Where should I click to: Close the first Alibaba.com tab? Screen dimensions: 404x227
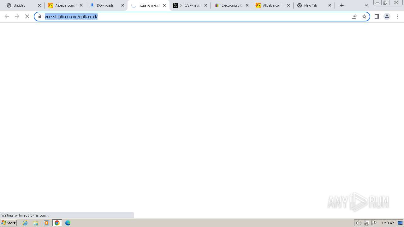81,5
